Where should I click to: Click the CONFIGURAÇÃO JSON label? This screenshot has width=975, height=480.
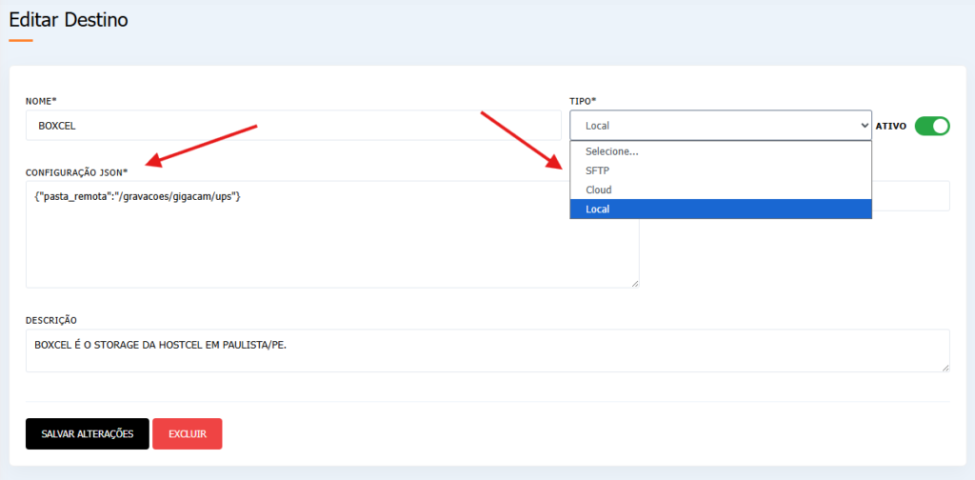tap(76, 171)
